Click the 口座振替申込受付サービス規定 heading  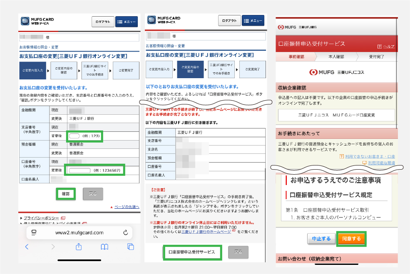point(331,195)
